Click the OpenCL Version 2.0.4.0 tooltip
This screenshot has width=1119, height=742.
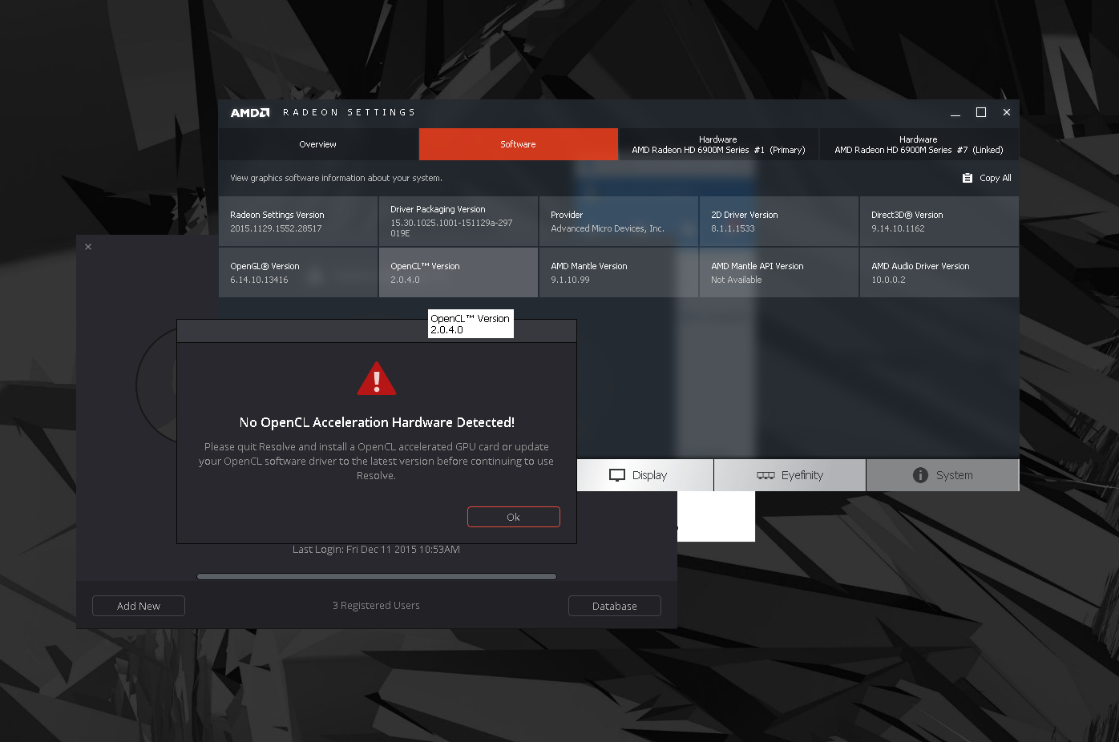471,324
